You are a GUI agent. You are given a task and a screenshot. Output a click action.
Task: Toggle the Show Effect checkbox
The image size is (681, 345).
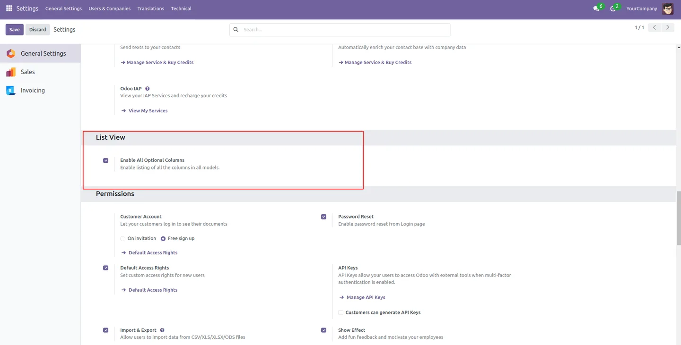[323, 330]
